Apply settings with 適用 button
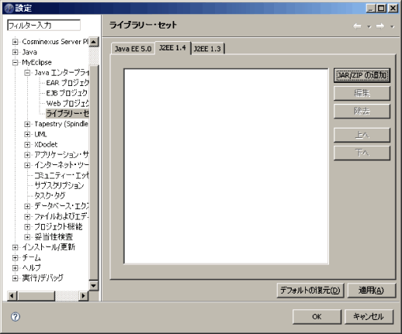 point(371,291)
